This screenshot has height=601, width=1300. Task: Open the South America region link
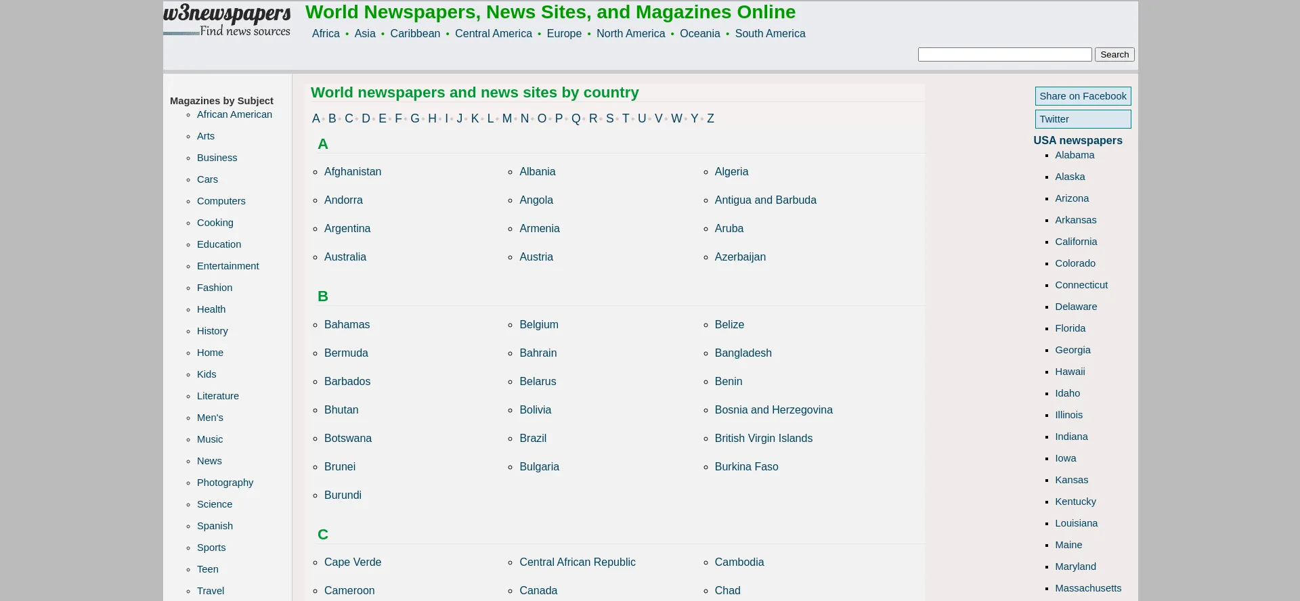tap(771, 33)
